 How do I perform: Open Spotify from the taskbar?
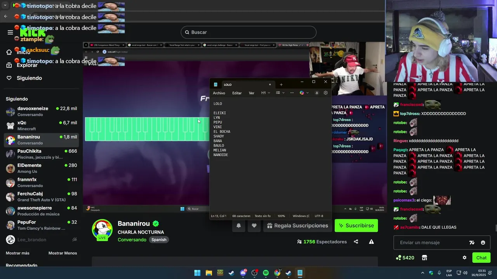(x=266, y=273)
